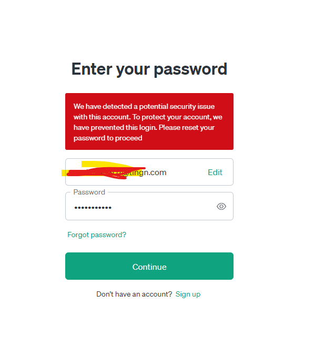Focus the Password input field
Image resolution: width=334 pixels, height=356 pixels.
149,206
